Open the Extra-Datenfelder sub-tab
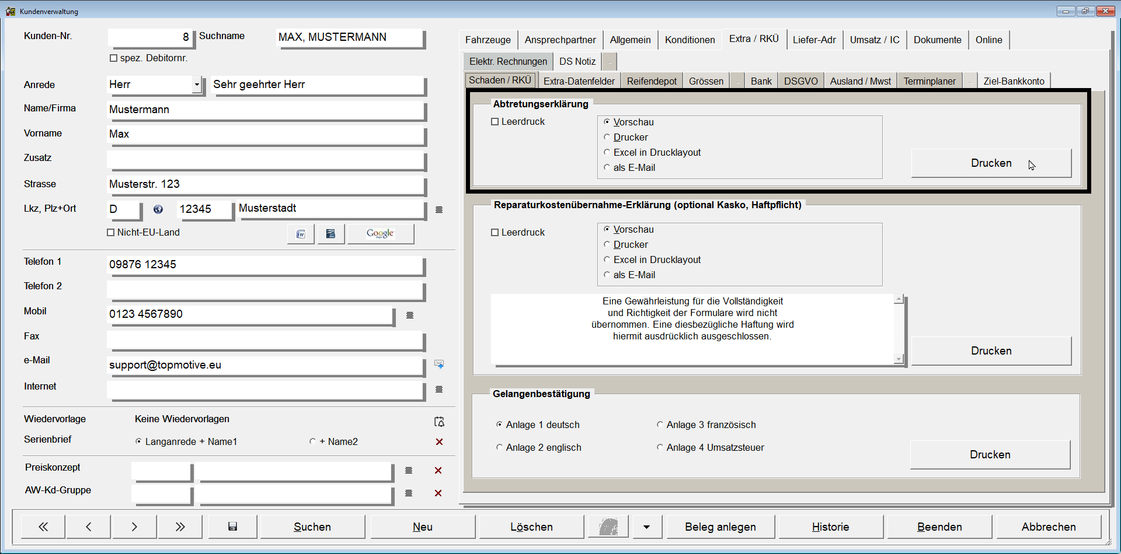Image resolution: width=1121 pixels, height=554 pixels. (579, 81)
